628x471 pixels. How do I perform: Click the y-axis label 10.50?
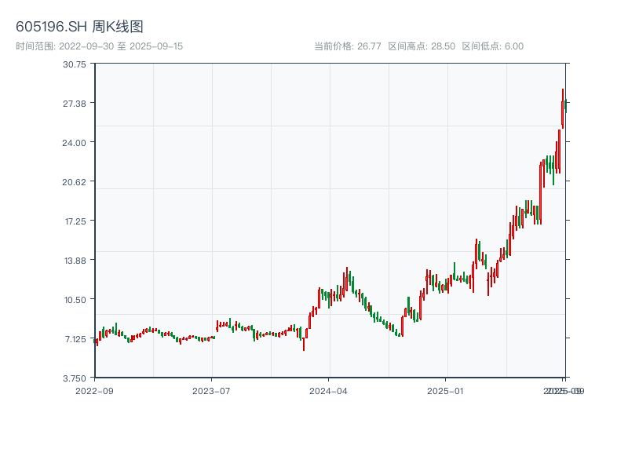pos(75,300)
